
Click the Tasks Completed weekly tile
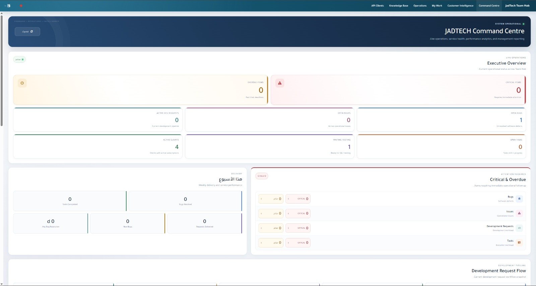(x=70, y=201)
